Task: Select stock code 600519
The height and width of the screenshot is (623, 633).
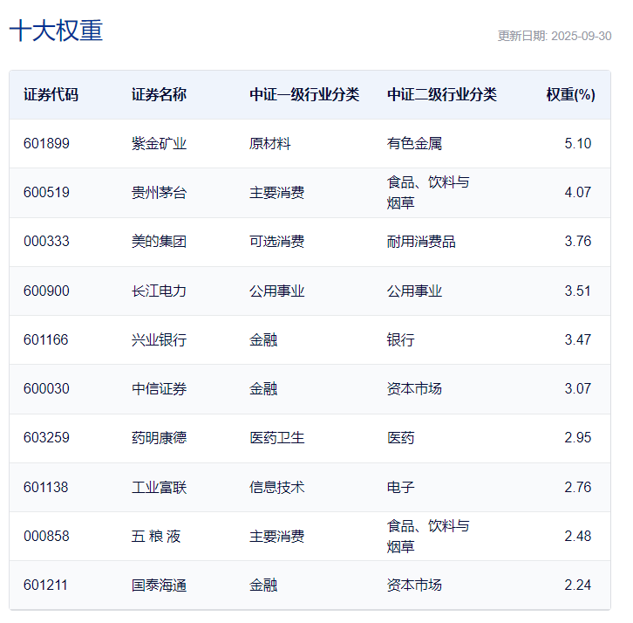Action: [x=46, y=192]
